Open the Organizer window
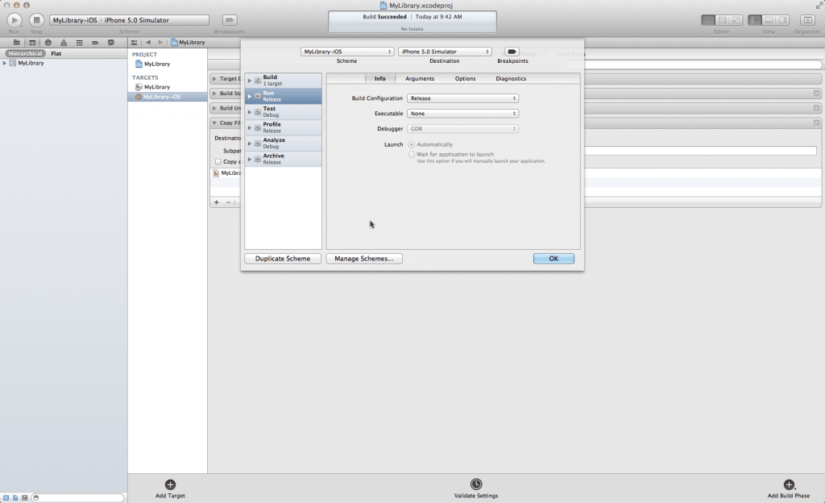Viewport: 825px width, 503px height. 807,20
